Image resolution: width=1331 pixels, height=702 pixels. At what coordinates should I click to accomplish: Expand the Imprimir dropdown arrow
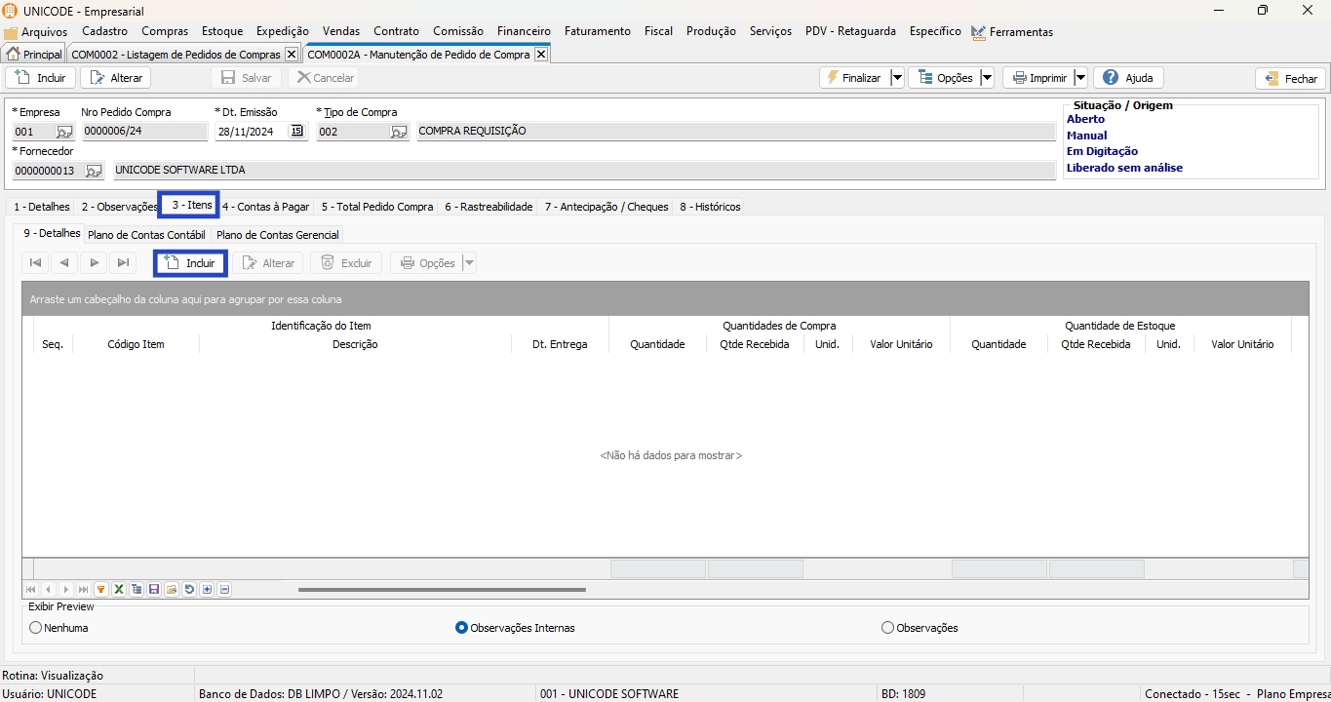1080,78
